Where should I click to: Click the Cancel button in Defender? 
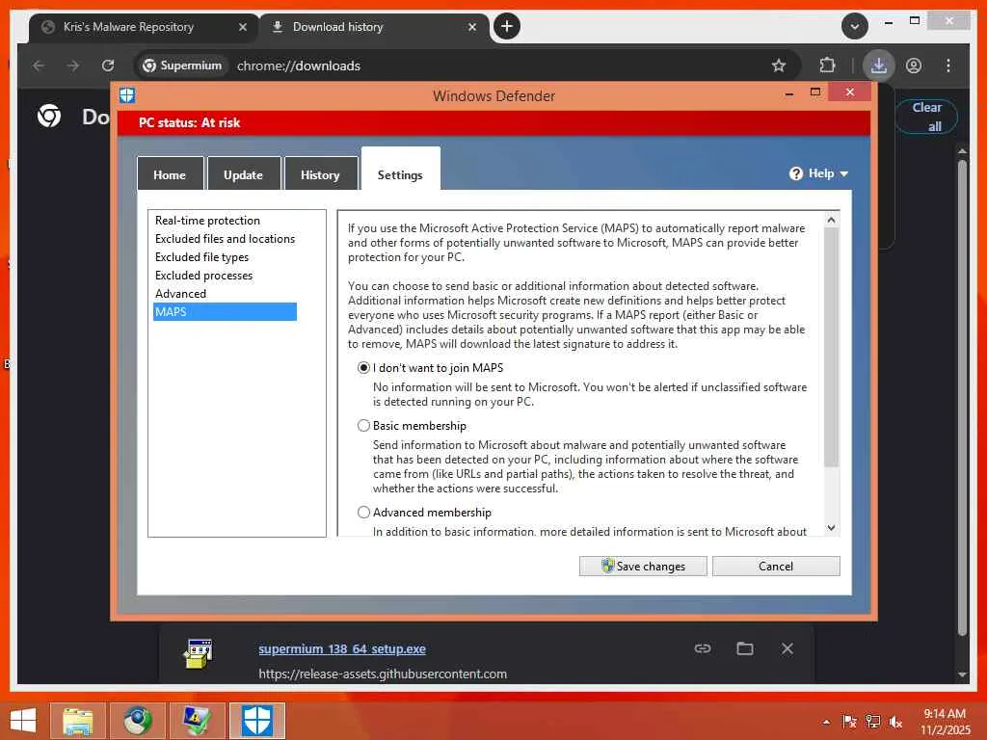click(x=776, y=566)
